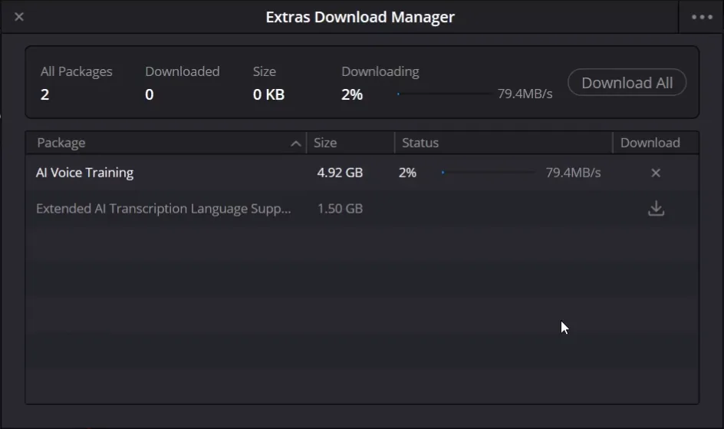The image size is (724, 429).
Task: Click the 1.50 GB size cell
Action: [340, 209]
